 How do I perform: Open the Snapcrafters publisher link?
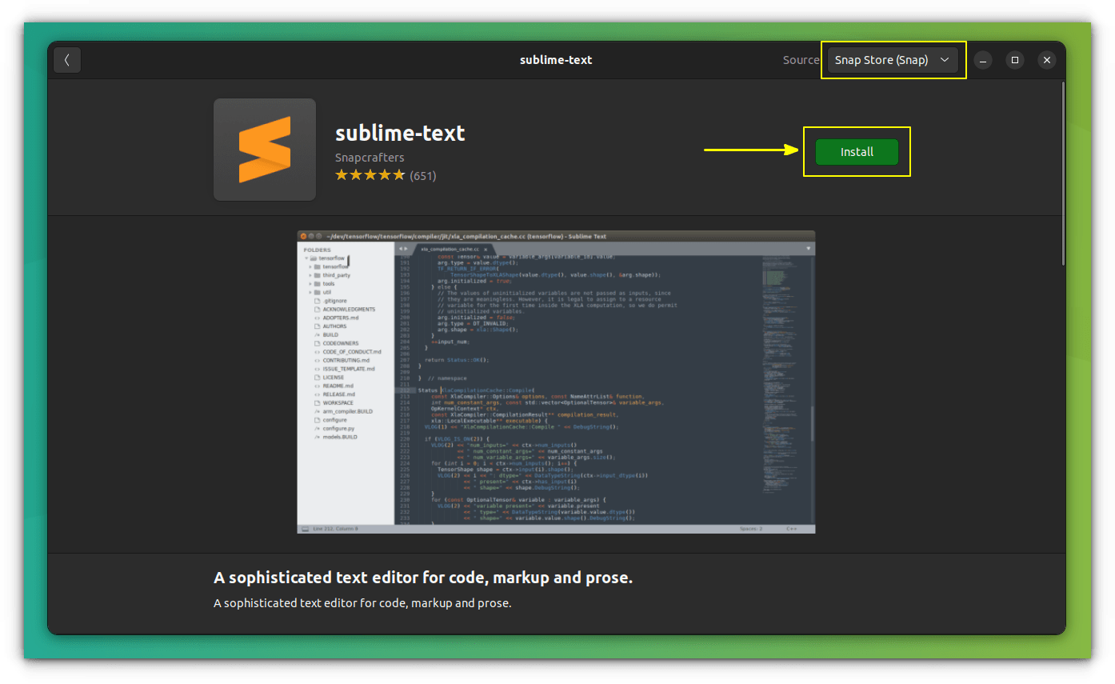[370, 157]
